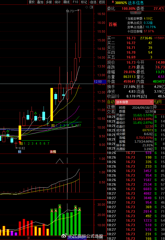Viewport: 165px width, 240px height.
Task: Click the 涨幅 value 20.01%
Action: 129,72
